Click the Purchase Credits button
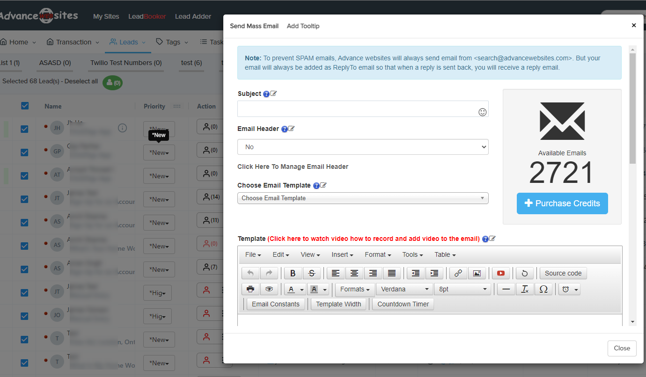Screen dimensions: 646x377 coord(562,203)
